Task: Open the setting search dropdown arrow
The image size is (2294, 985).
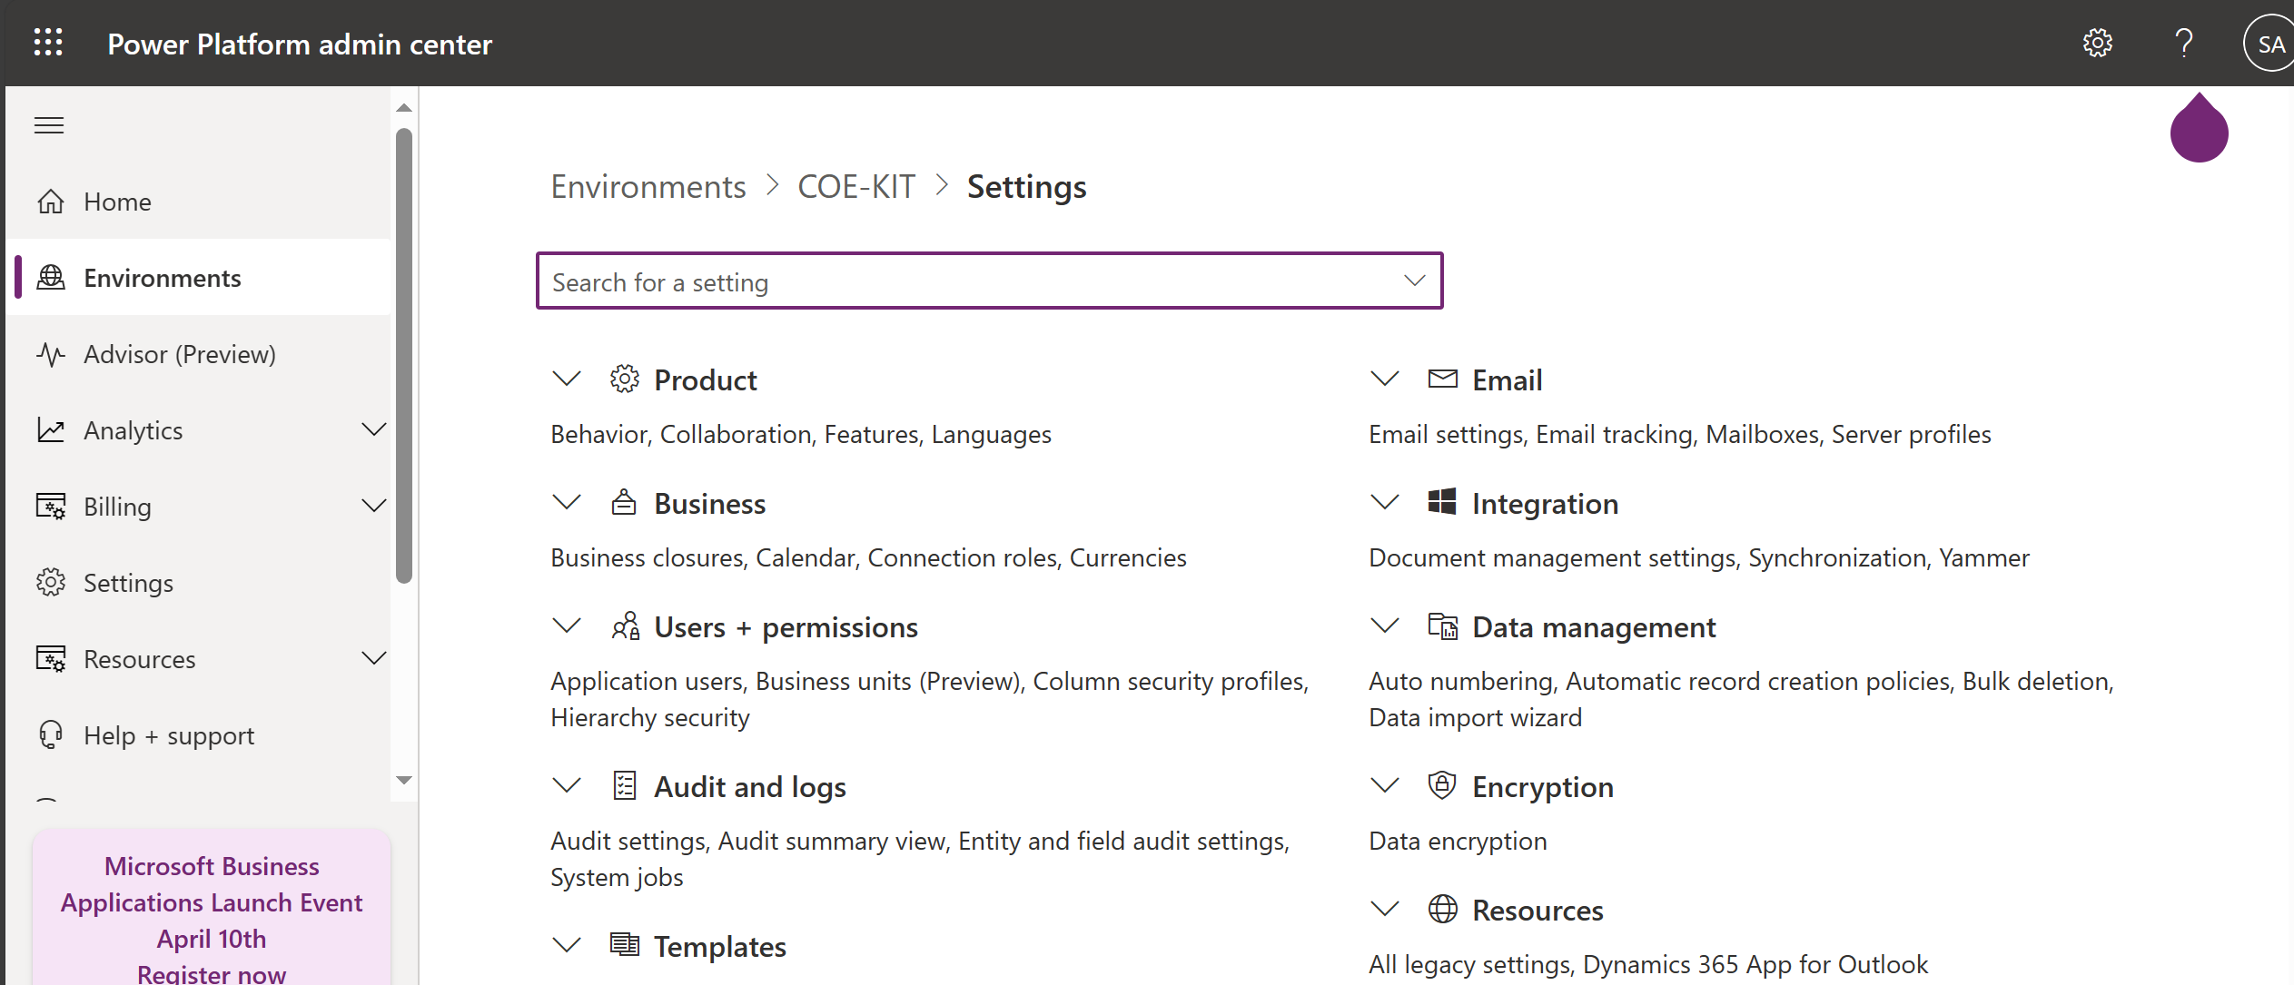Action: [1414, 281]
